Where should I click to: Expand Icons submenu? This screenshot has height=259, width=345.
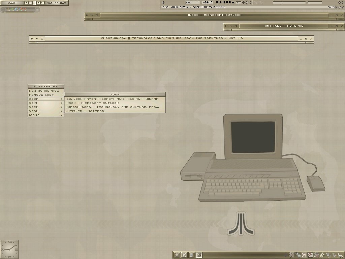tap(46, 115)
